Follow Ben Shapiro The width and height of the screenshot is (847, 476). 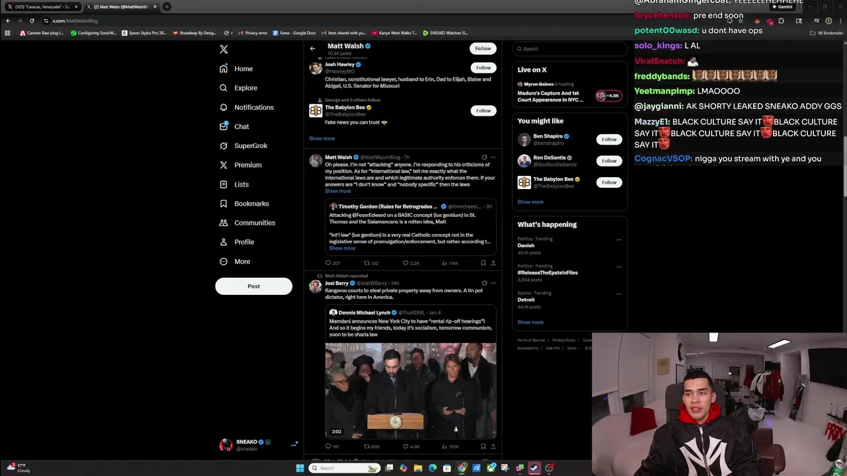[609, 139]
